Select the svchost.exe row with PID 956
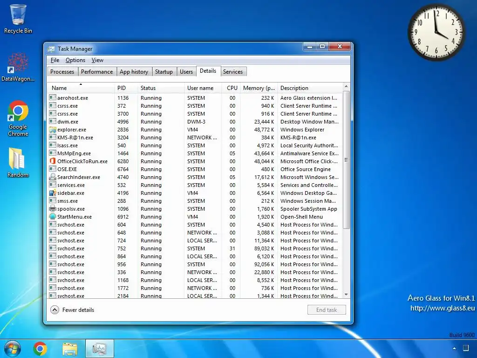The image size is (477, 358). [x=195, y=264]
